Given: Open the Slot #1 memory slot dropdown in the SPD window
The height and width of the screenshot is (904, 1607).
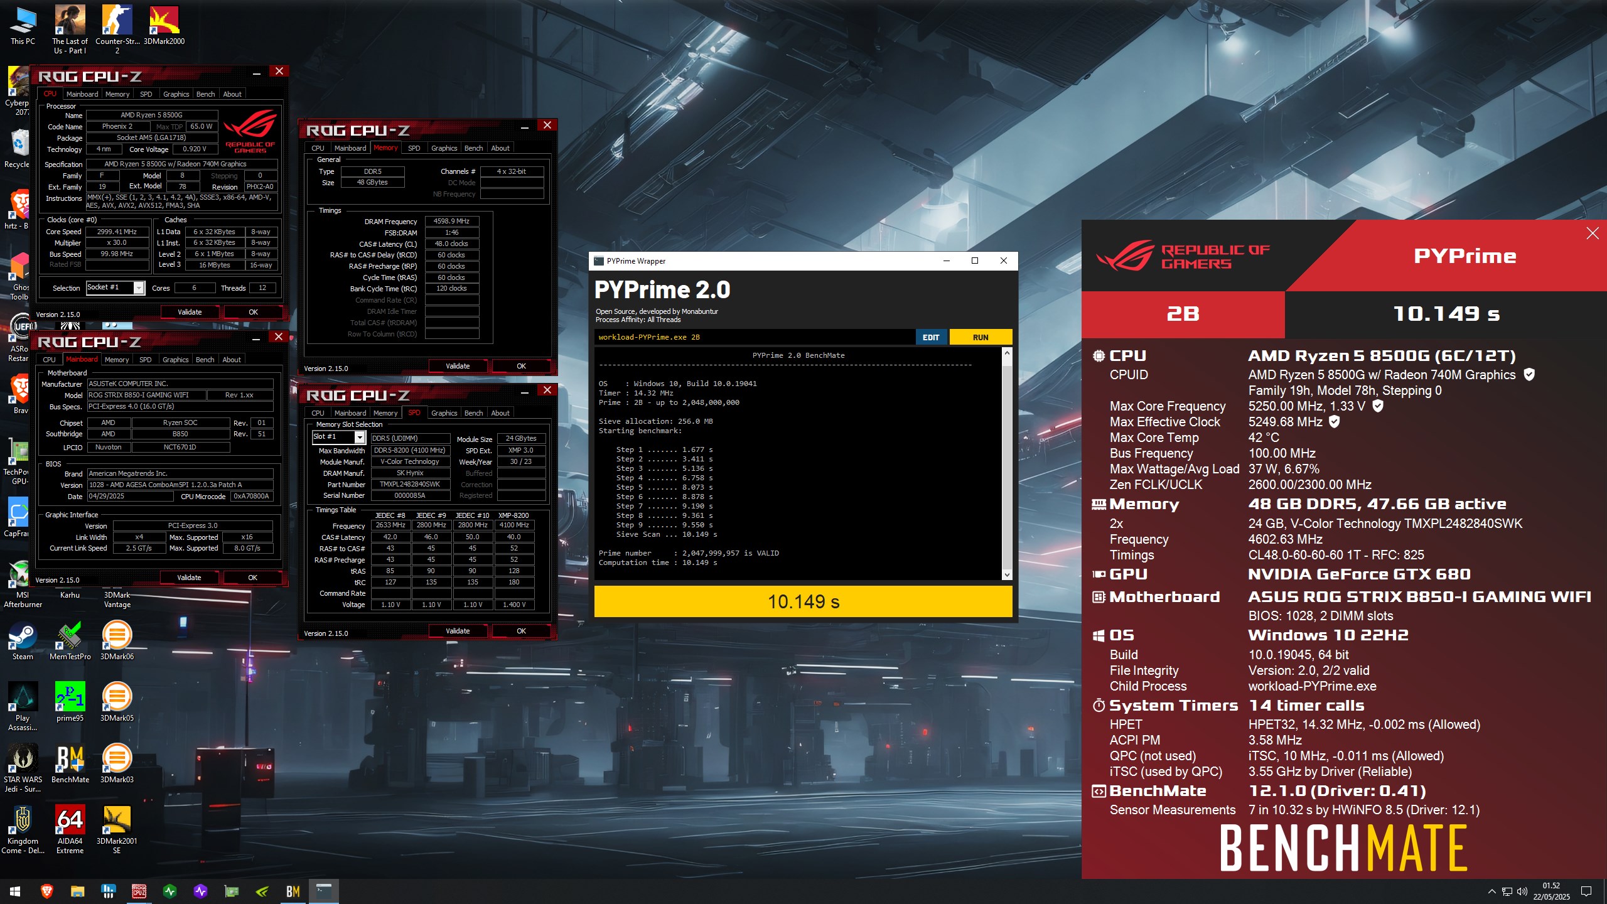Looking at the screenshot, I should pyautogui.click(x=360, y=437).
